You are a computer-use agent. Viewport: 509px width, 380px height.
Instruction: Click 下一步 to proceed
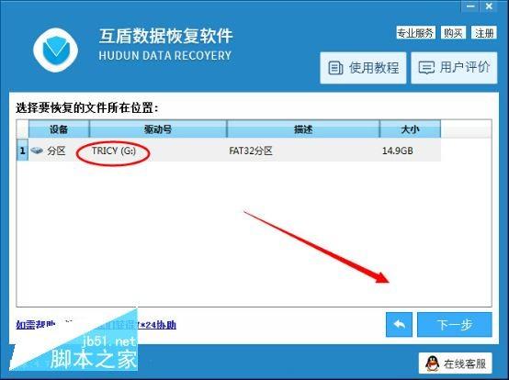point(455,325)
